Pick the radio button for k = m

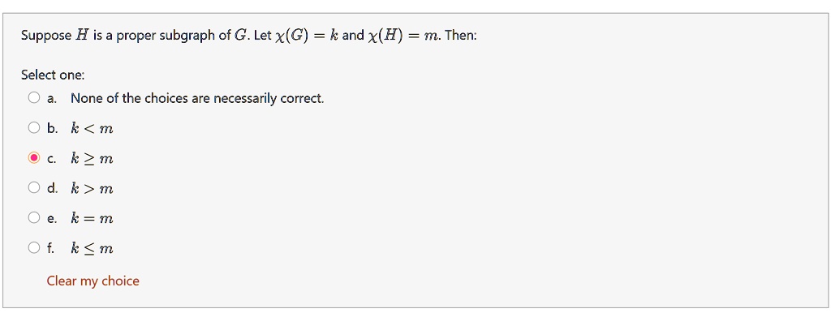click(x=34, y=217)
